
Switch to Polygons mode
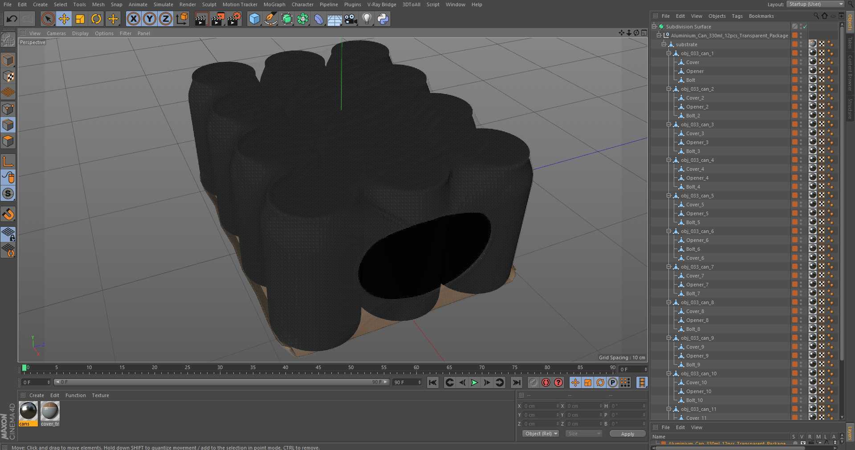pos(8,141)
